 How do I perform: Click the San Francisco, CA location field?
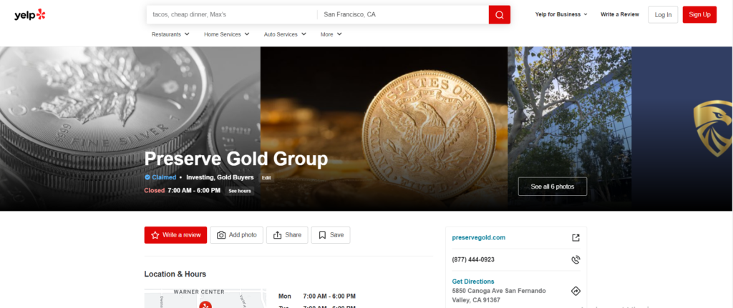pyautogui.click(x=403, y=14)
